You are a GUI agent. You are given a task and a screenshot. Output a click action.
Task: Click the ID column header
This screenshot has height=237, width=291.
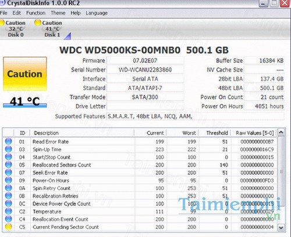22,133
